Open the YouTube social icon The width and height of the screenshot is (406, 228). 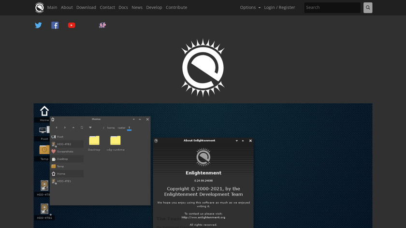click(x=72, y=25)
